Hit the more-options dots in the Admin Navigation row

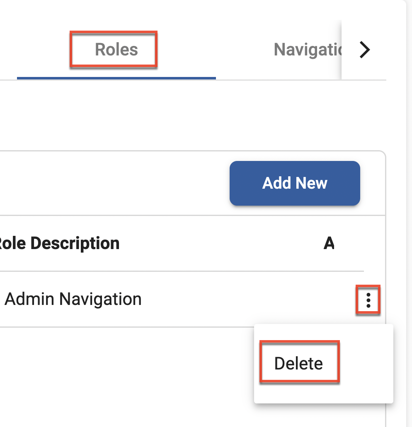point(368,300)
